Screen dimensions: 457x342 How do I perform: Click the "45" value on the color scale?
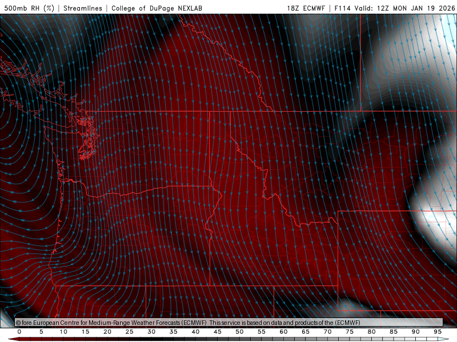pyautogui.click(x=218, y=332)
